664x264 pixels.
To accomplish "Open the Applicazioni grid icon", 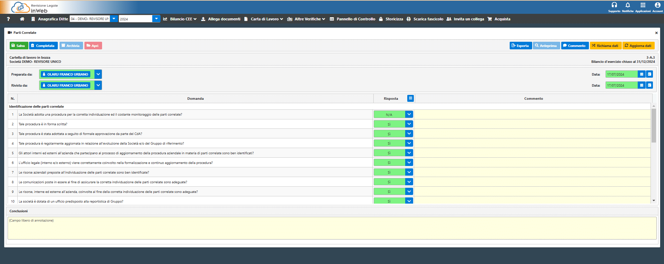I will [x=643, y=5].
